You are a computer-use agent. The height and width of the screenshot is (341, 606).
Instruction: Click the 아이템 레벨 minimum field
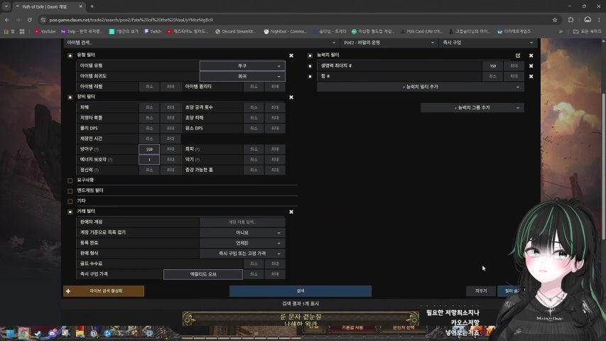click(x=149, y=87)
